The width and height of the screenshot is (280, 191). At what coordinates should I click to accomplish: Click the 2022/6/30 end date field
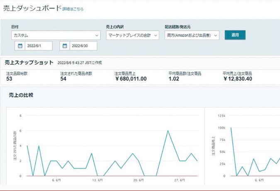83,46
